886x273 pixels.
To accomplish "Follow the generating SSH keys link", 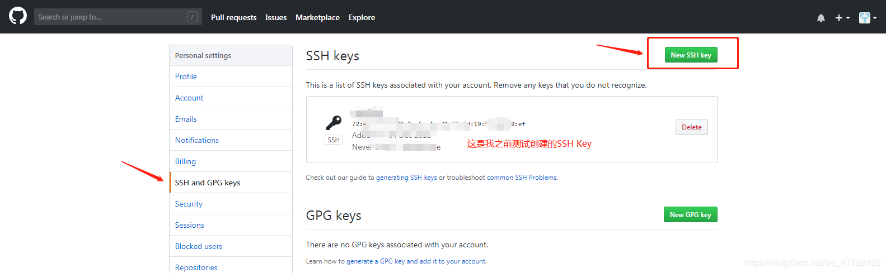I will coord(406,178).
